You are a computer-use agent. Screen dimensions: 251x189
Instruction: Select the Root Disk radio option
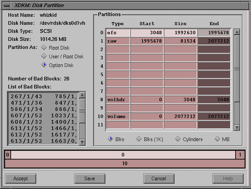pos(44,48)
